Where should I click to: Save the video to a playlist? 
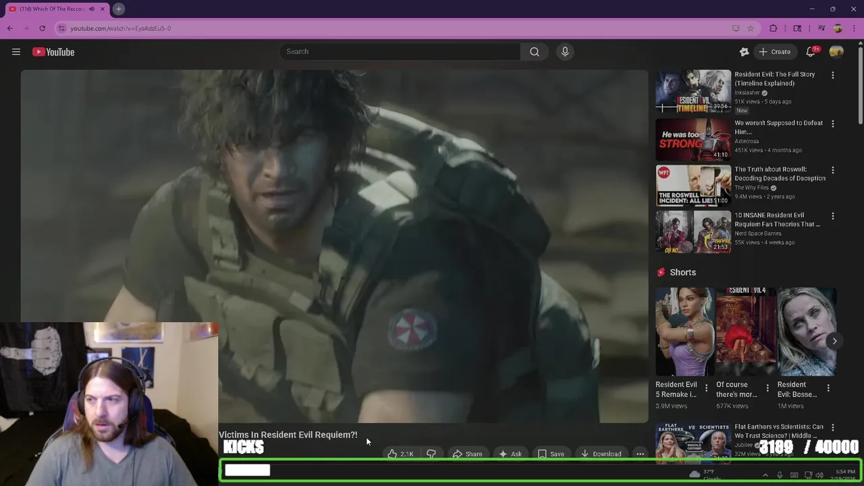551,454
